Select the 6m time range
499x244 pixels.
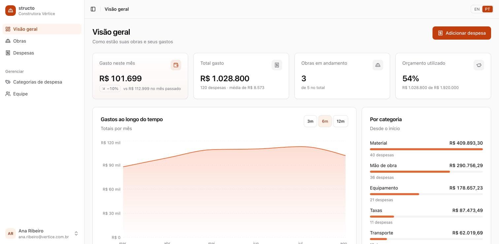pos(325,121)
